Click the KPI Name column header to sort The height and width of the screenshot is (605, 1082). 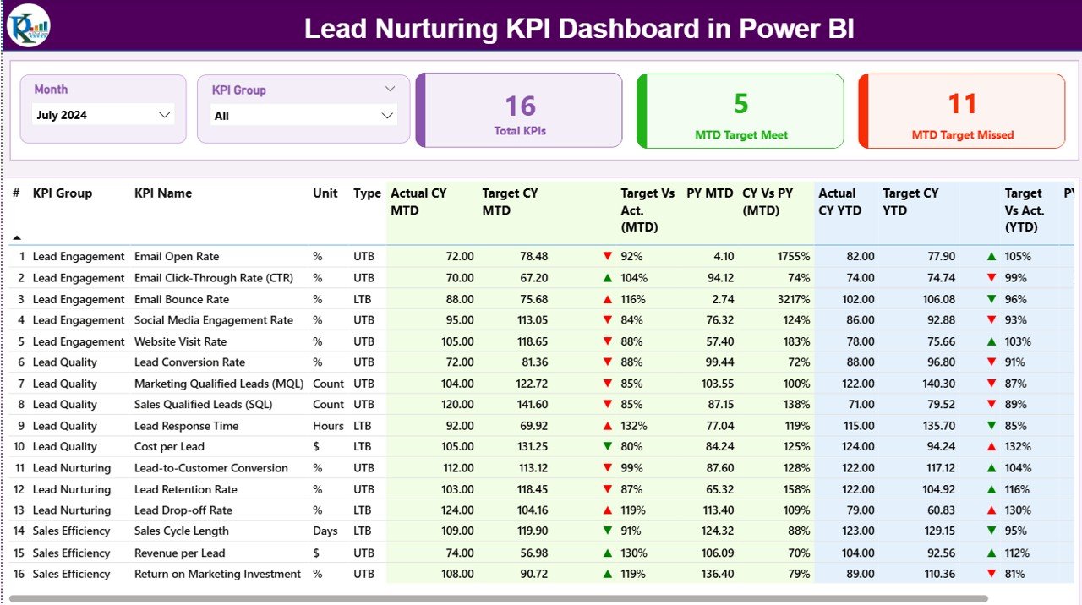tap(162, 193)
